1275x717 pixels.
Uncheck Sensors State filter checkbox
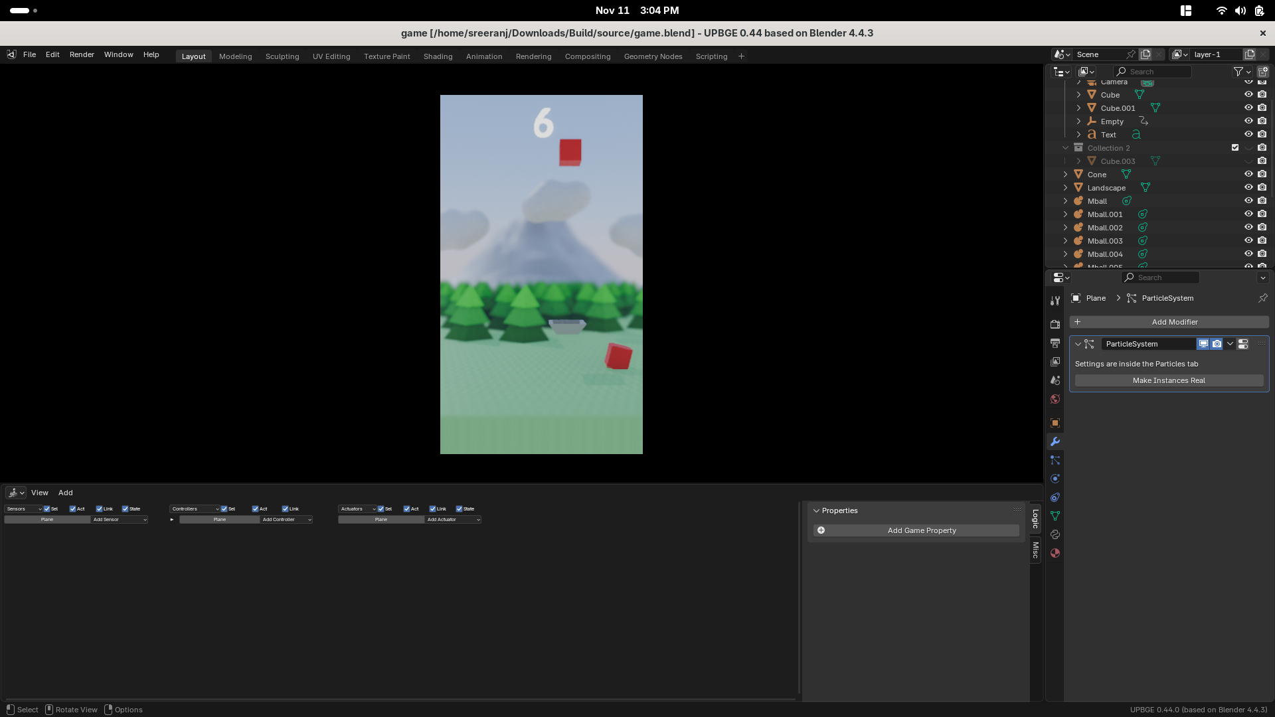click(x=125, y=509)
